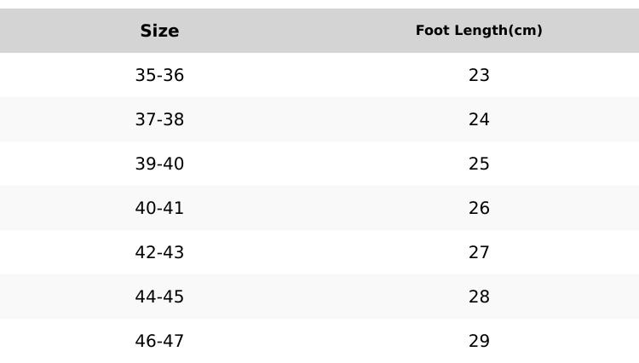Tap the smallest size range 35-36
639x363 pixels.
click(x=159, y=75)
